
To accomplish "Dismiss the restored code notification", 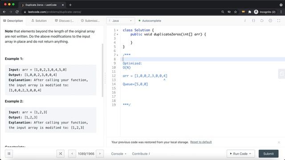I will [x=279, y=142].
